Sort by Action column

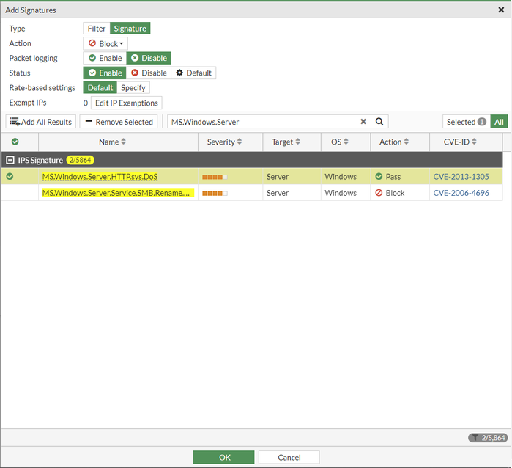pyautogui.click(x=394, y=142)
